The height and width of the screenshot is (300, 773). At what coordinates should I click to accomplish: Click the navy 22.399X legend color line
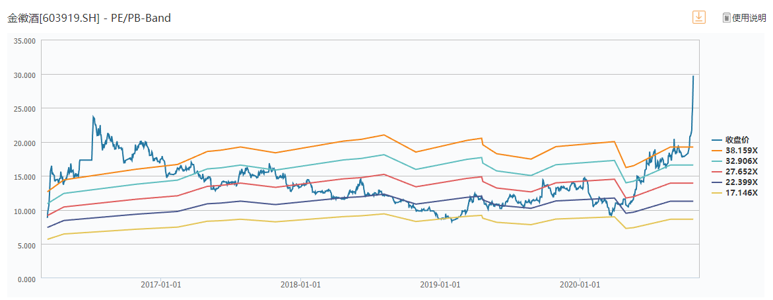point(717,182)
